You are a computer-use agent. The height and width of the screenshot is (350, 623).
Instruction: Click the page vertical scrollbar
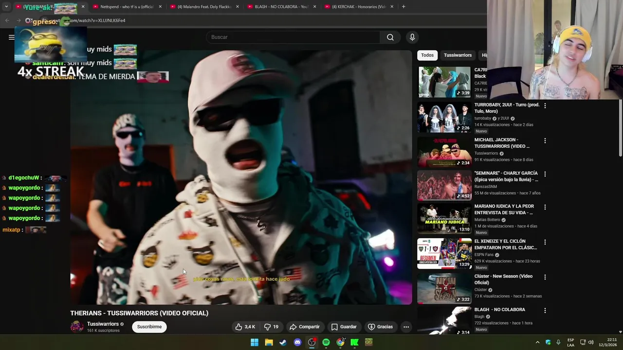[x=621, y=127]
